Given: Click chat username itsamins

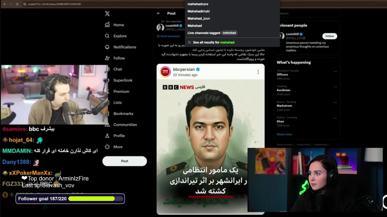Looking at the screenshot, I should [15, 129].
